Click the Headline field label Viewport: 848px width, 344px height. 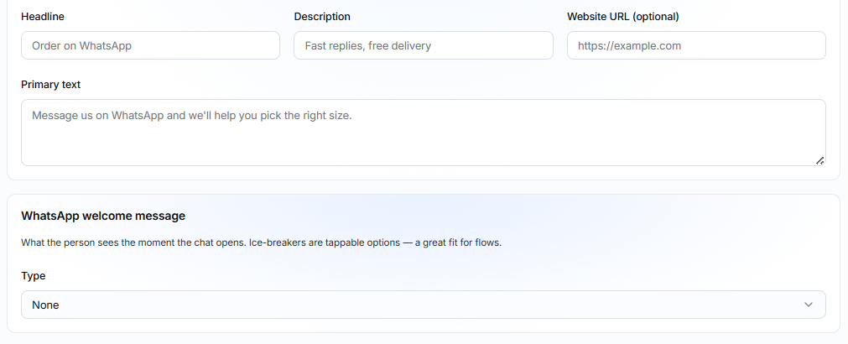(43, 17)
